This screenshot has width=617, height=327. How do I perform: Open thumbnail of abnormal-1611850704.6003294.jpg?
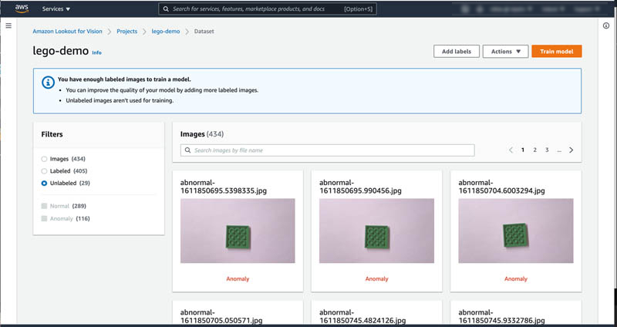pos(516,231)
